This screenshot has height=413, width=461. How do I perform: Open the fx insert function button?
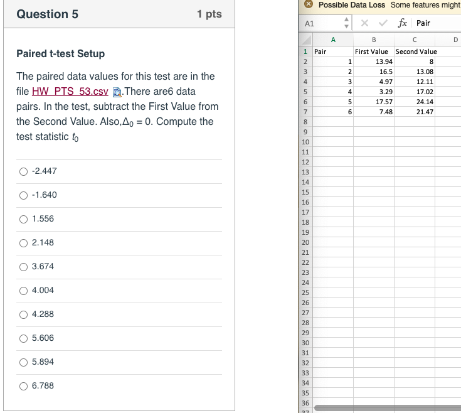coord(402,23)
